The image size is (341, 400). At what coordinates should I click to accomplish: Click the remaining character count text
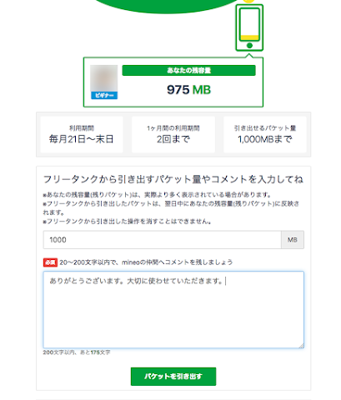point(77,352)
